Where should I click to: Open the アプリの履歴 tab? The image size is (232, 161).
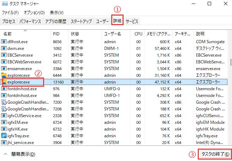click(56, 22)
